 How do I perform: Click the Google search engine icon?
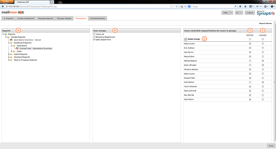tap(189, 7)
